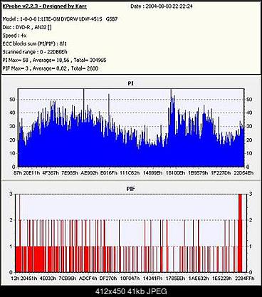Viewport: 262px width, 297px height.
Task: Click the 'PI' chart title
Action: tap(130, 83)
